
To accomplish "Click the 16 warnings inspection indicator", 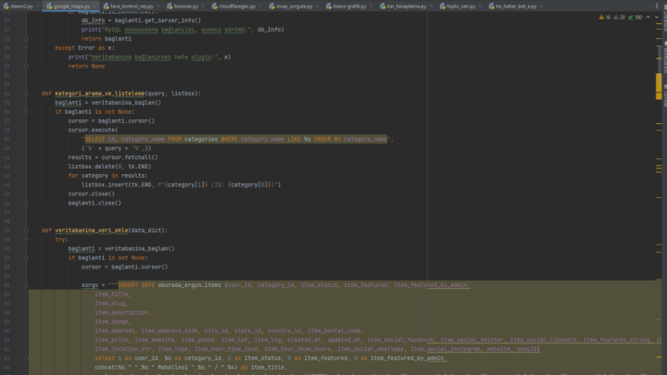I will pyautogui.click(x=604, y=18).
